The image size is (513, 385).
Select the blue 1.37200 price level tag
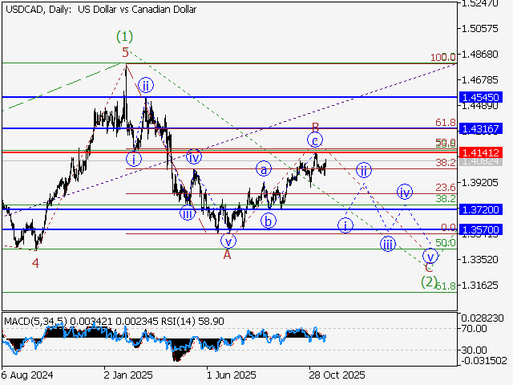[481, 209]
